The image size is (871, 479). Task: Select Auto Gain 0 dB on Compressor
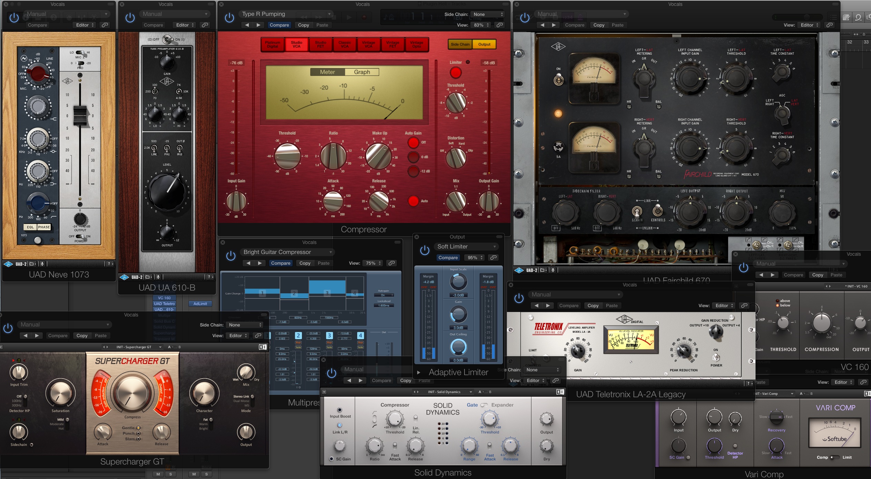tap(413, 157)
